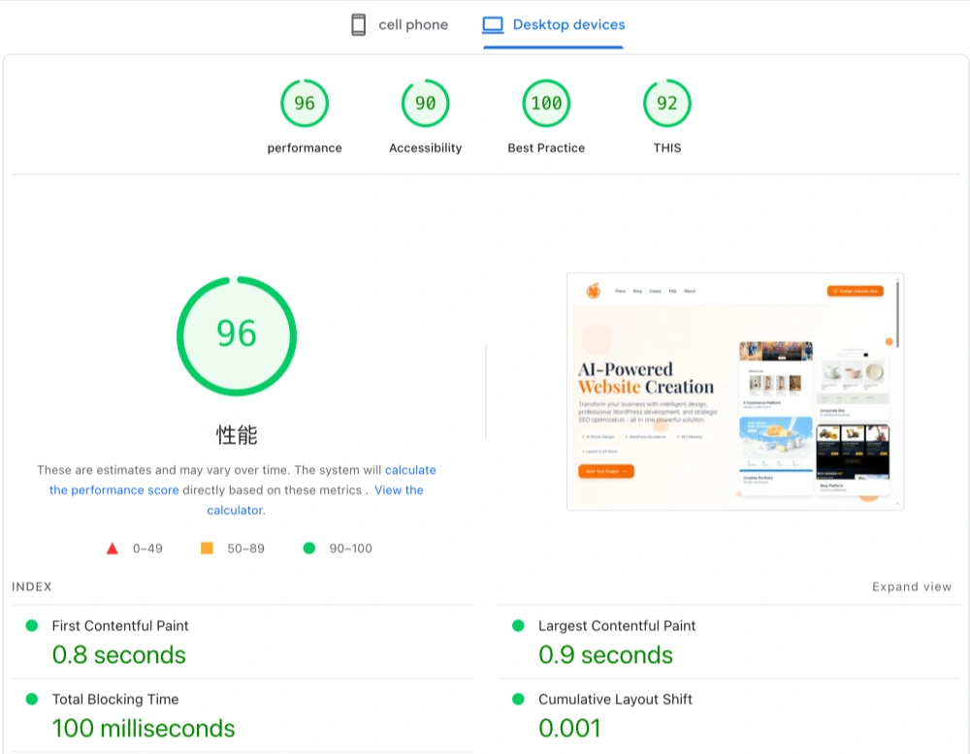
Task: Open the View the calculator link
Action: click(x=399, y=489)
